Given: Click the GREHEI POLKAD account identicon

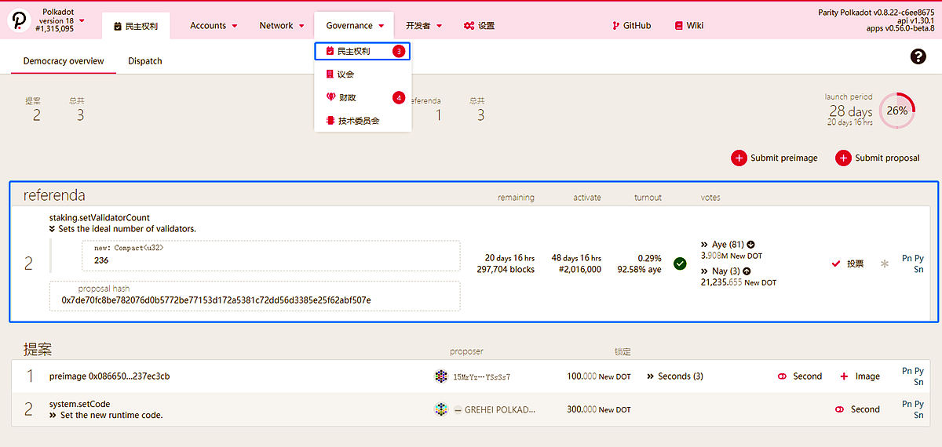Looking at the screenshot, I should click(x=441, y=409).
